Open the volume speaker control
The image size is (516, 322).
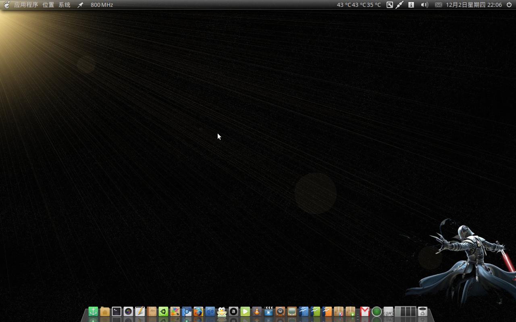424,5
